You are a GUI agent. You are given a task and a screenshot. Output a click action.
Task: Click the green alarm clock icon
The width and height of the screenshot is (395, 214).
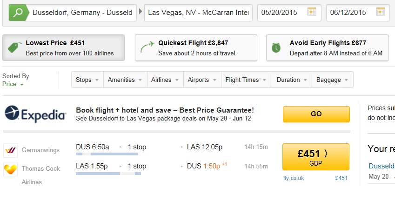276,47
